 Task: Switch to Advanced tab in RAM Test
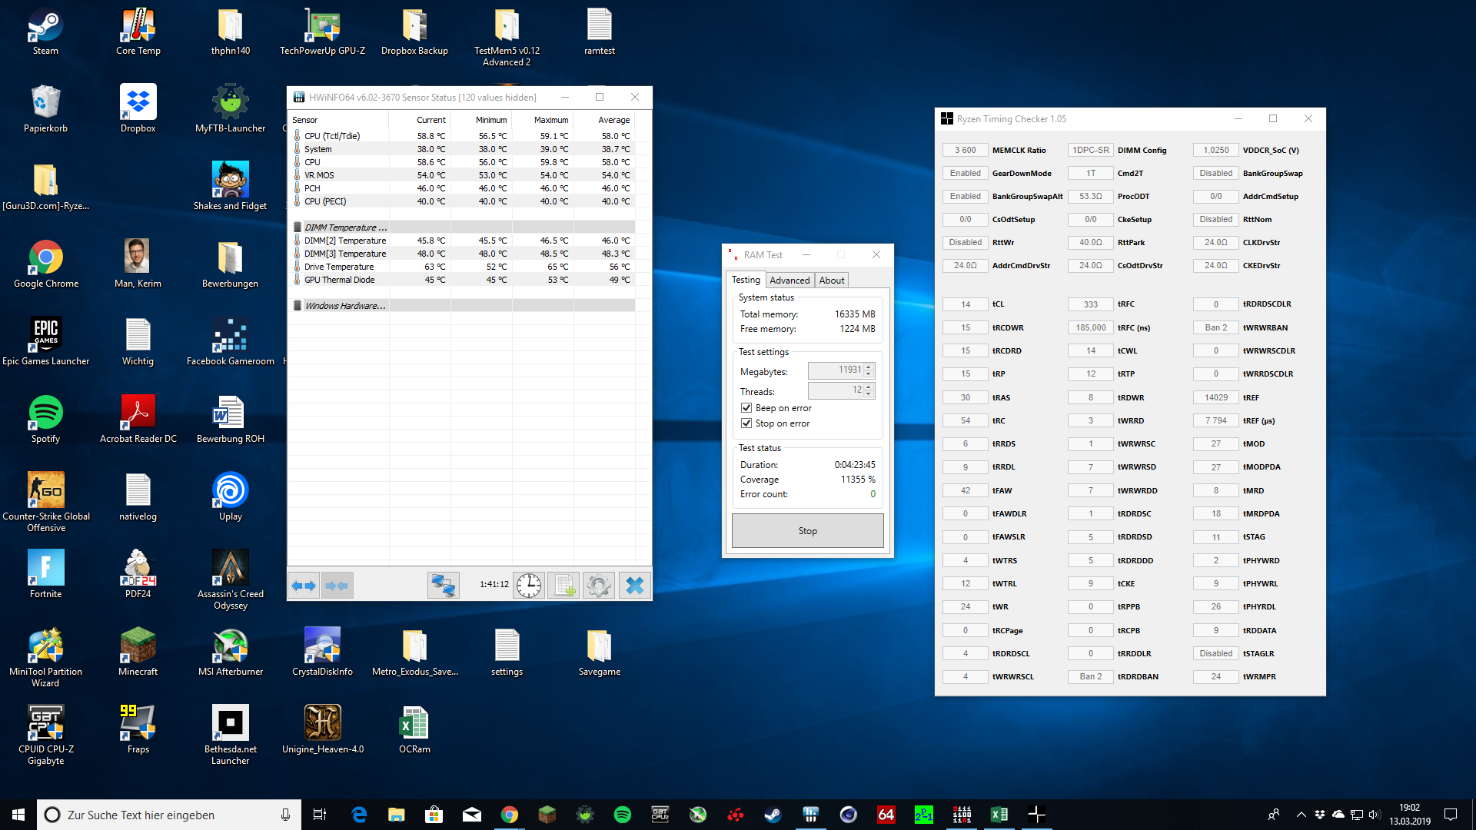pyautogui.click(x=790, y=281)
